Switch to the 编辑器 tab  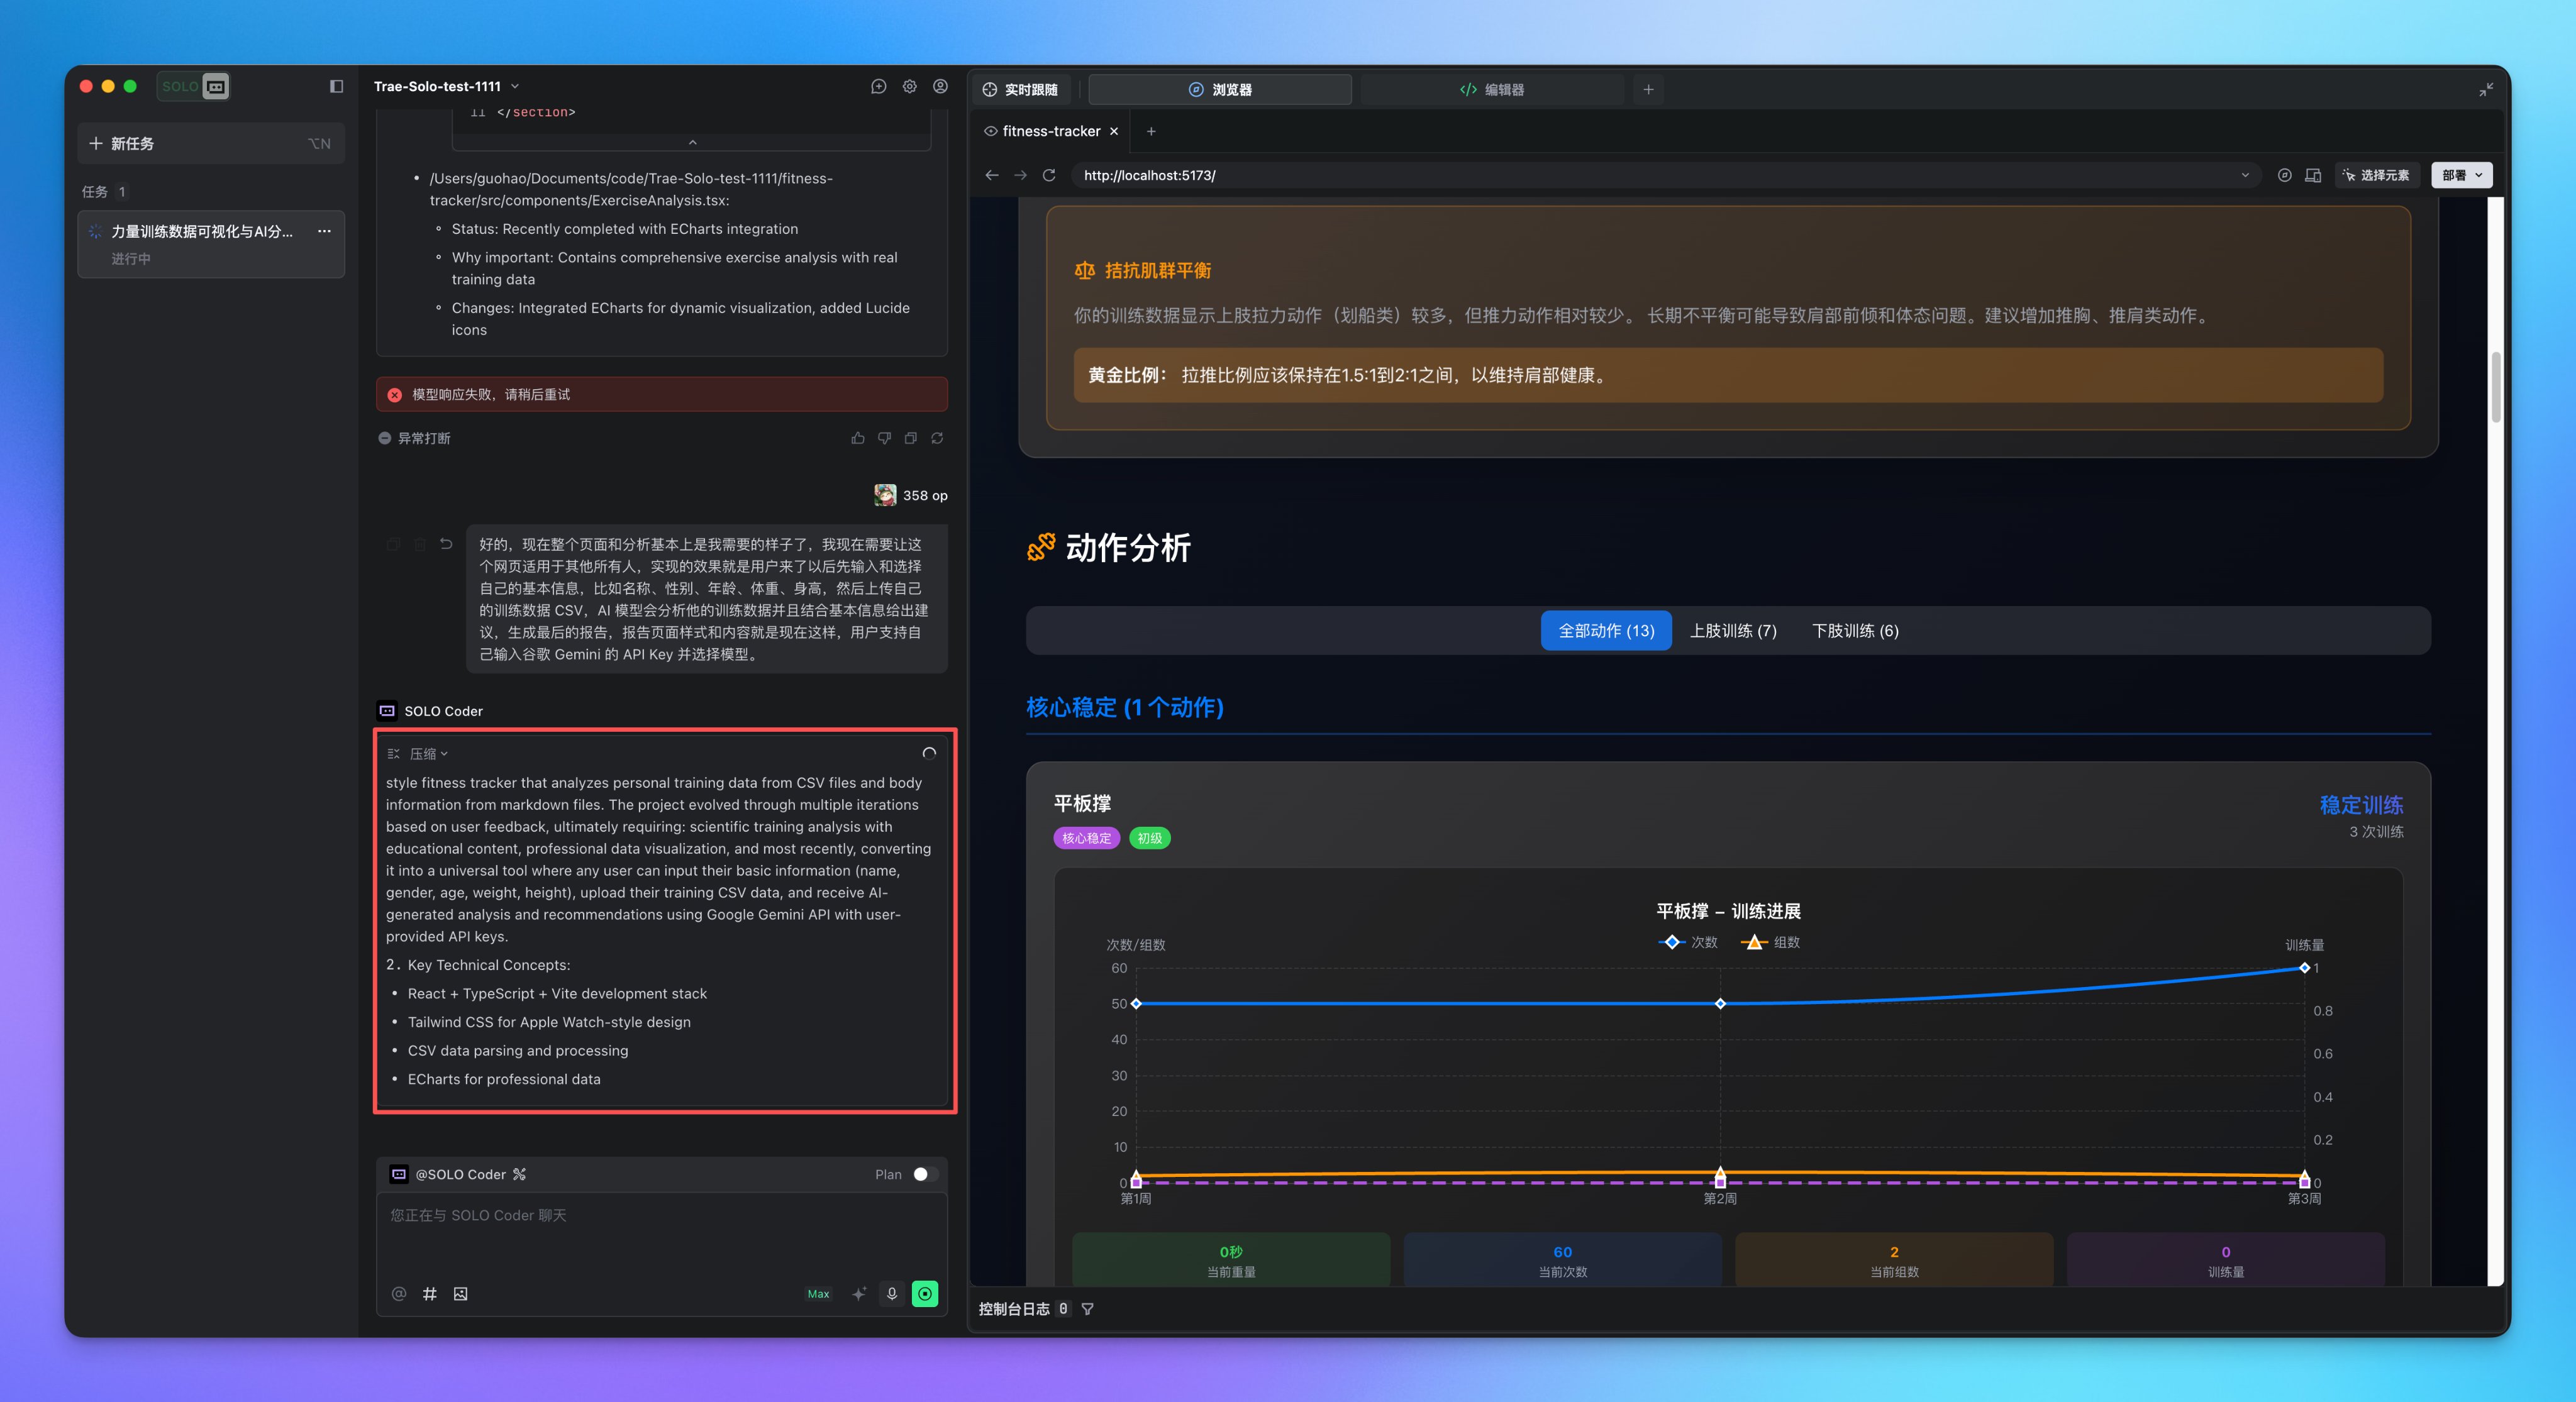[x=1492, y=90]
